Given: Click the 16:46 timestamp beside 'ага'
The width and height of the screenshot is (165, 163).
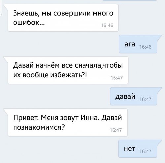Looking at the screenshot, I should click(146, 47).
